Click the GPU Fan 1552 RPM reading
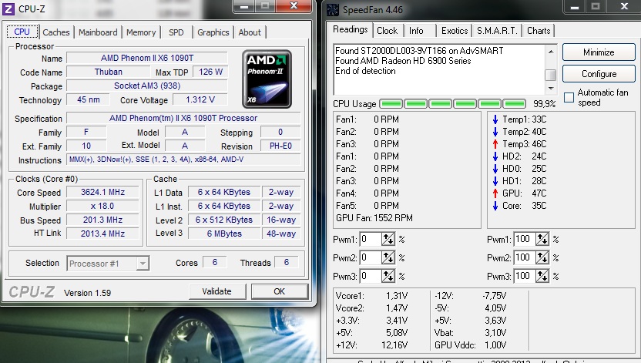 374,218
